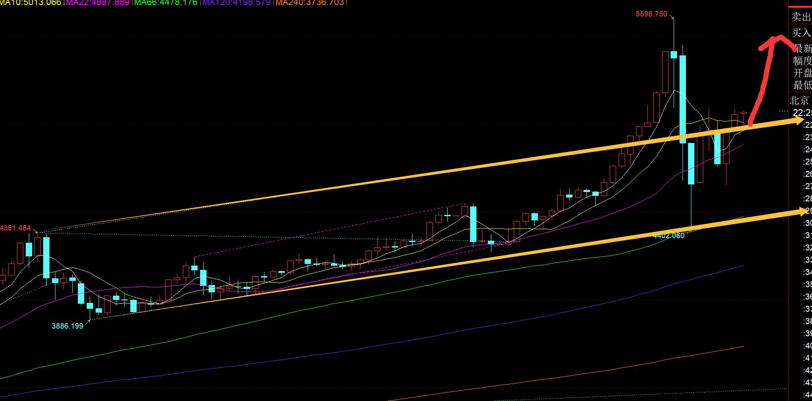Click the purple MA120 indicator label
This screenshot has height=401, width=812.
coord(237,3)
